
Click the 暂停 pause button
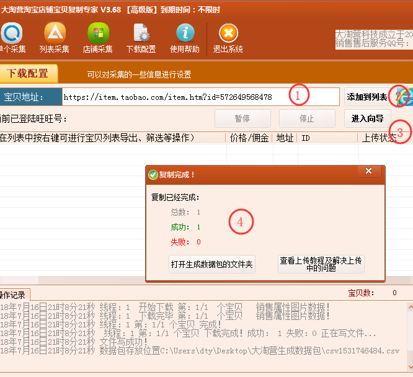242,118
